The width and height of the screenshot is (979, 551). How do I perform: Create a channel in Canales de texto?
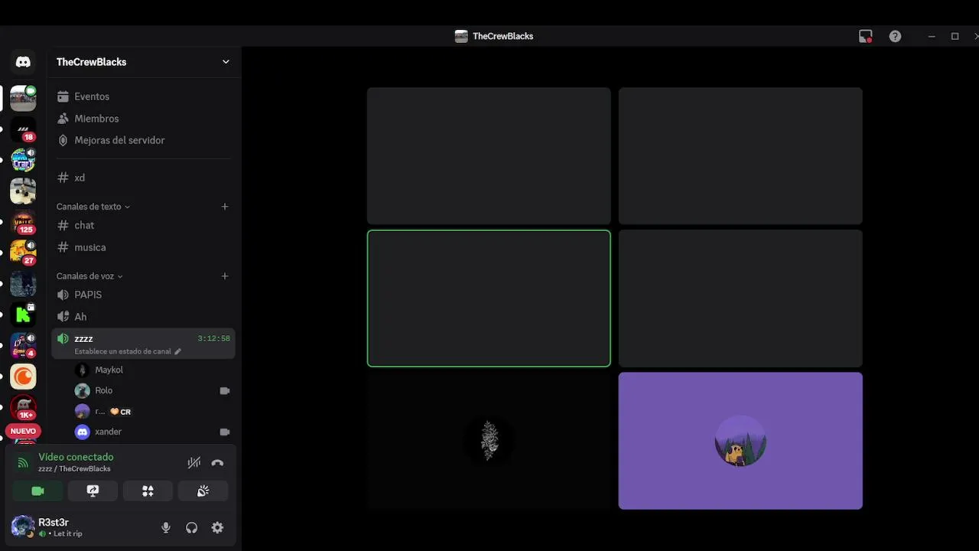coord(225,207)
